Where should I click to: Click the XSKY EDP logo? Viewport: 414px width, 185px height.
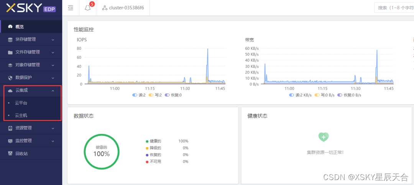click(x=31, y=8)
